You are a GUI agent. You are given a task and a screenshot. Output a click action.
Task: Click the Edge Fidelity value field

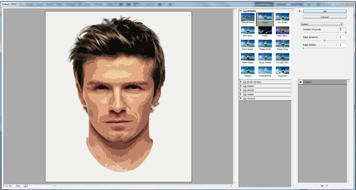[x=342, y=45]
